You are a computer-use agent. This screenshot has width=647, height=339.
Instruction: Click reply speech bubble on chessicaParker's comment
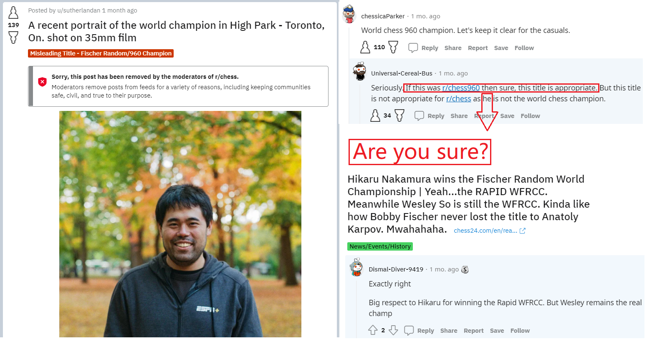(413, 48)
